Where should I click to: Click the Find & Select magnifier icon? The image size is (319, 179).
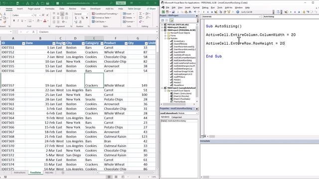click(x=148, y=18)
